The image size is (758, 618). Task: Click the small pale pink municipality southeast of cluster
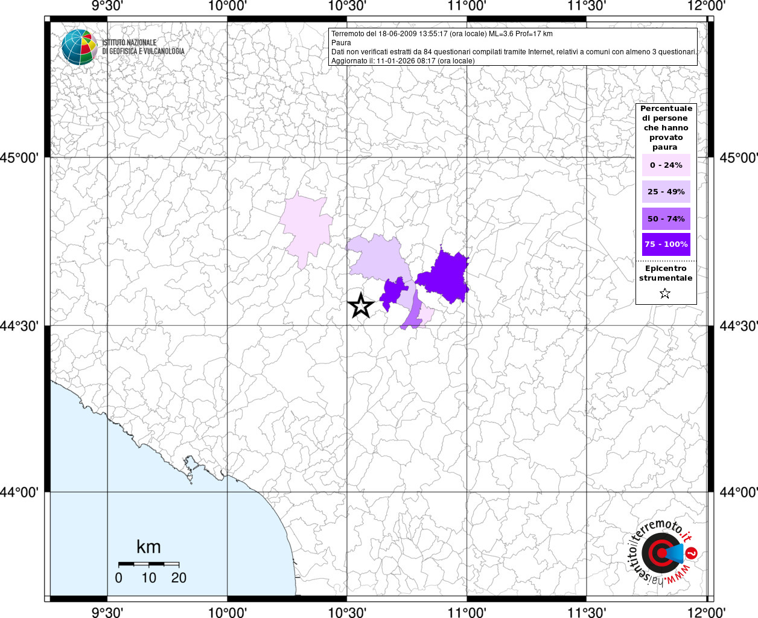point(426,315)
